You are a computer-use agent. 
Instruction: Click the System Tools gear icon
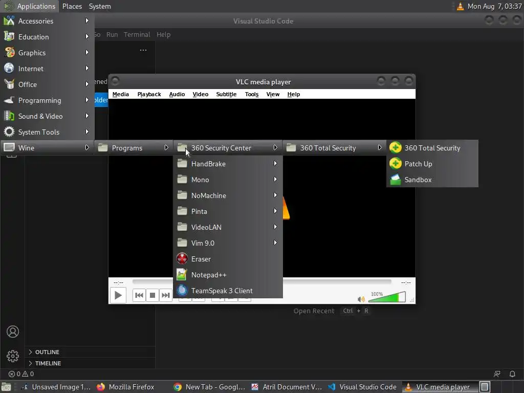click(9, 132)
